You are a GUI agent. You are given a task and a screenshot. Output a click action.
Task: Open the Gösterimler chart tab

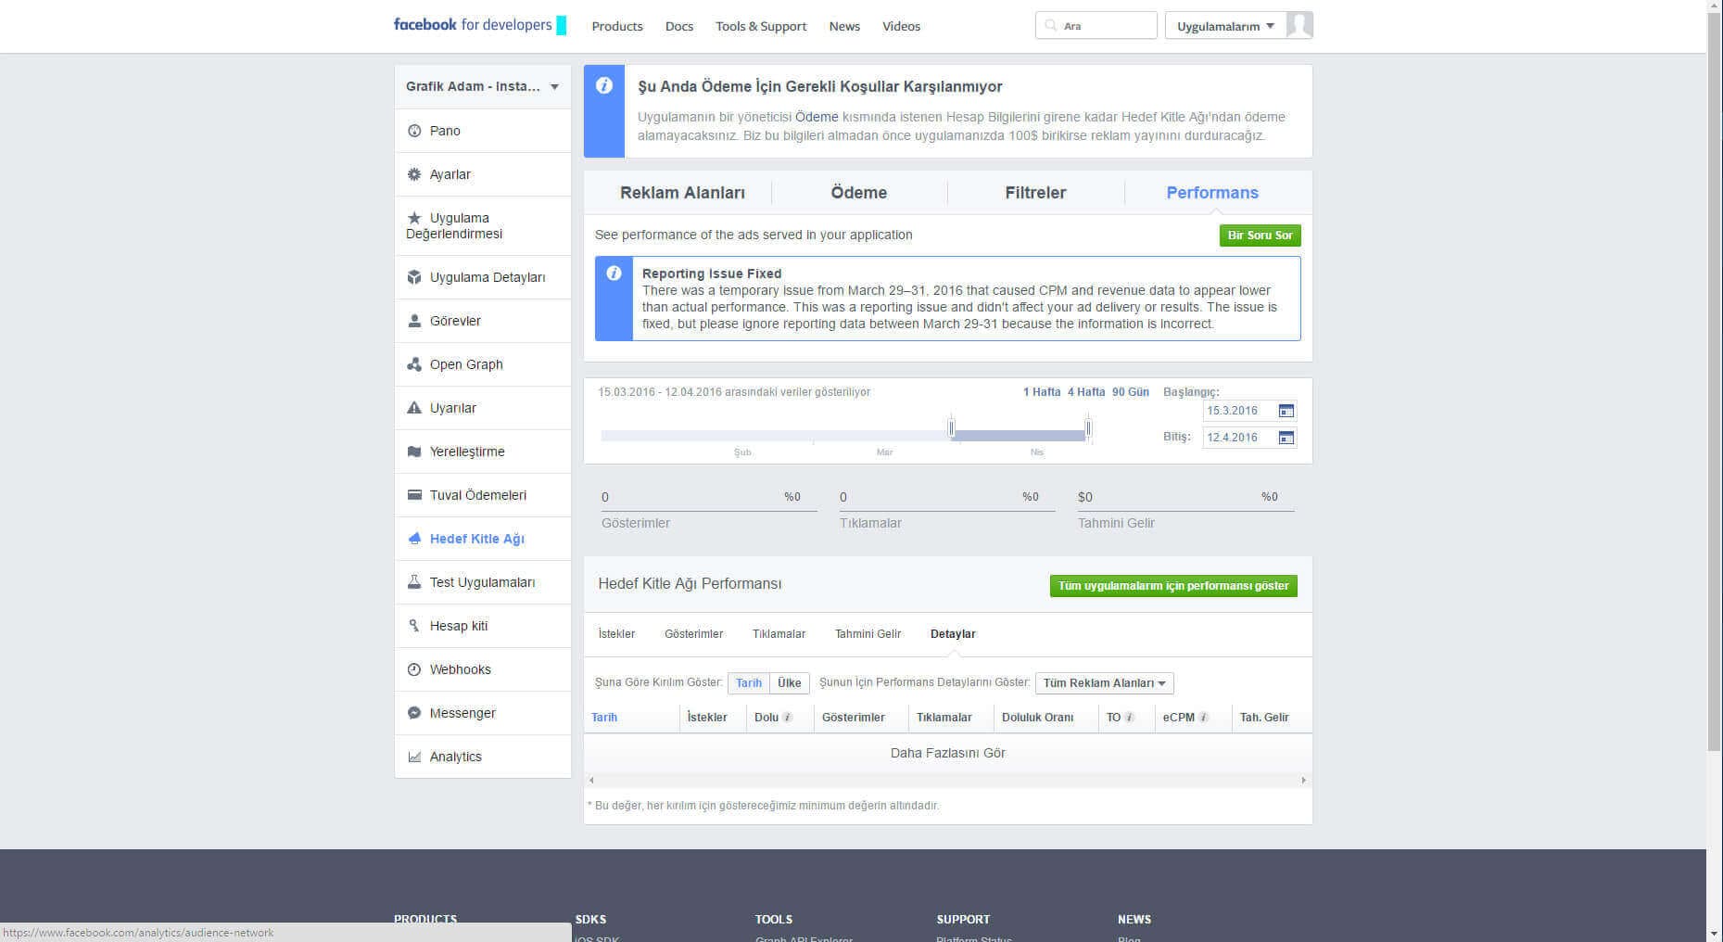point(693,634)
